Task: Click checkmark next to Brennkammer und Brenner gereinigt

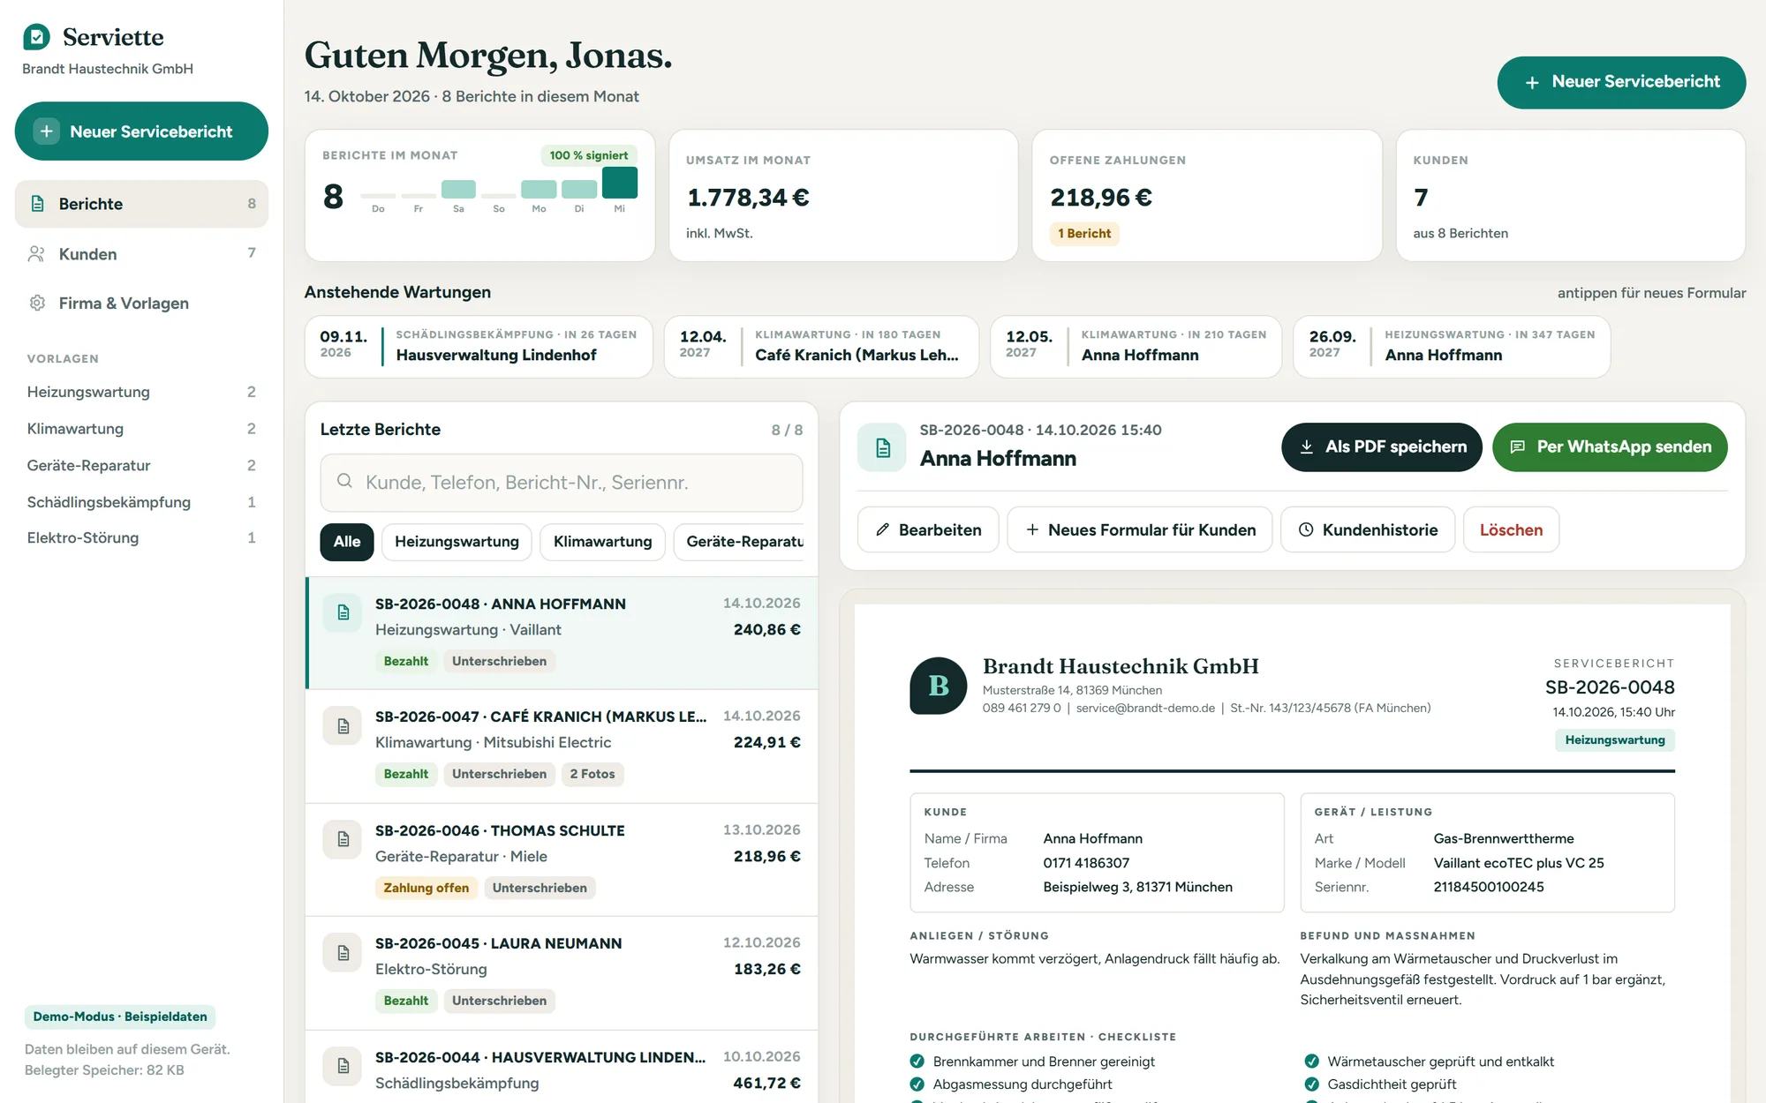Action: [917, 1062]
